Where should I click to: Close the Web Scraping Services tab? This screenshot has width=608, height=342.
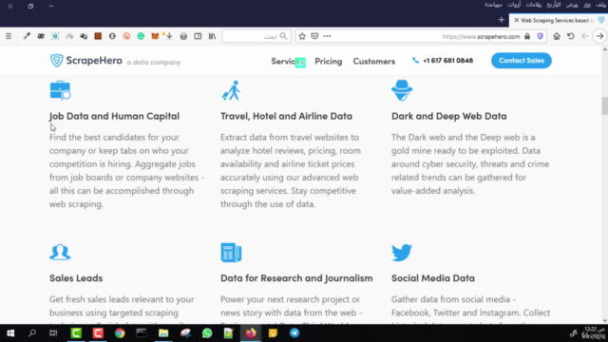click(516, 20)
